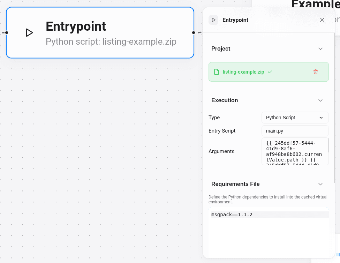
Task: Close the Entrypoint side panel
Action: pyautogui.click(x=322, y=20)
